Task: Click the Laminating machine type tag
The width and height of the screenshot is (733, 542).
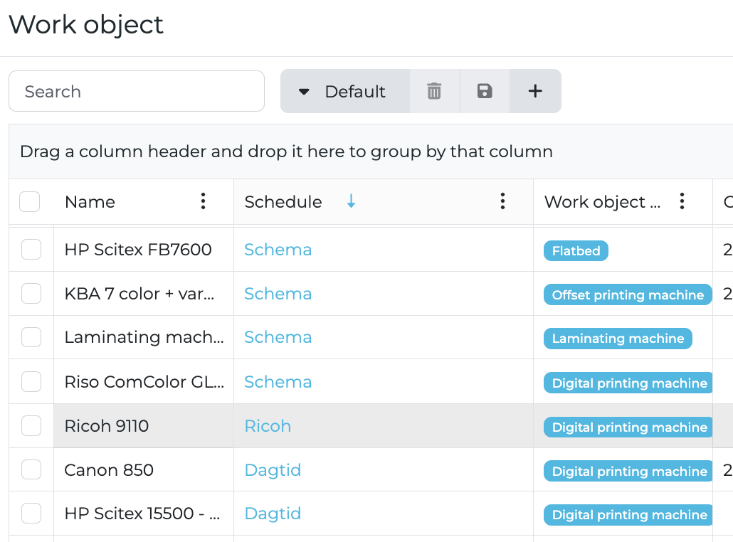Action: coord(617,339)
